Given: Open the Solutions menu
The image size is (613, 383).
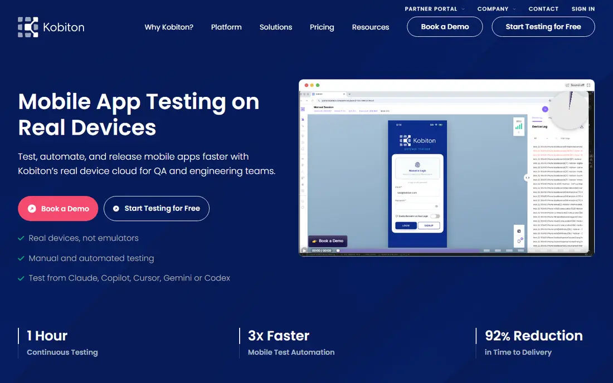Looking at the screenshot, I should [276, 27].
